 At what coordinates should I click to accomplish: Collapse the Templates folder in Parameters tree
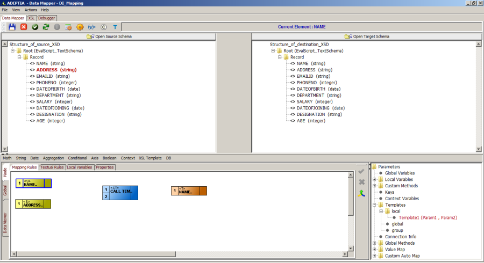(x=374, y=205)
